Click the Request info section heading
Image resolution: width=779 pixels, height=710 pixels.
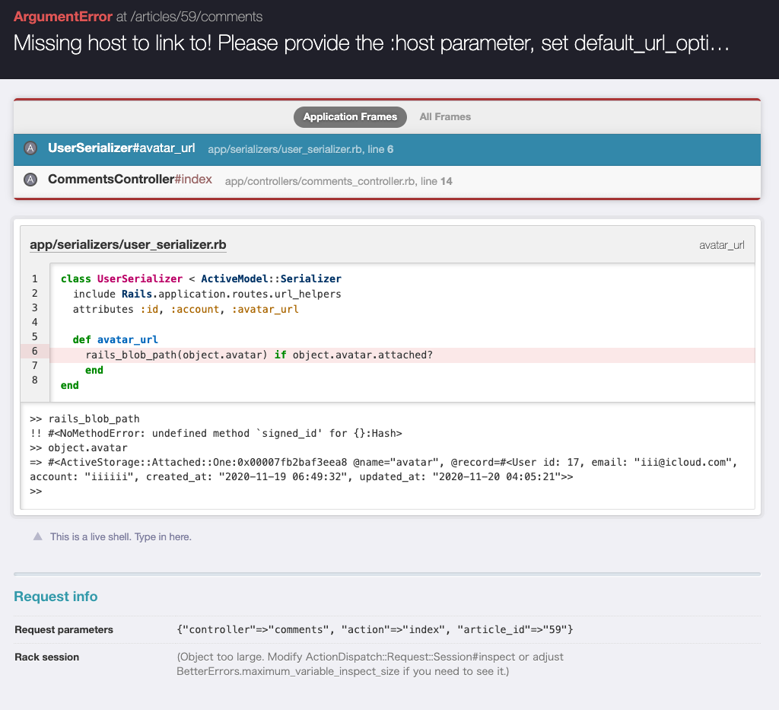click(56, 597)
